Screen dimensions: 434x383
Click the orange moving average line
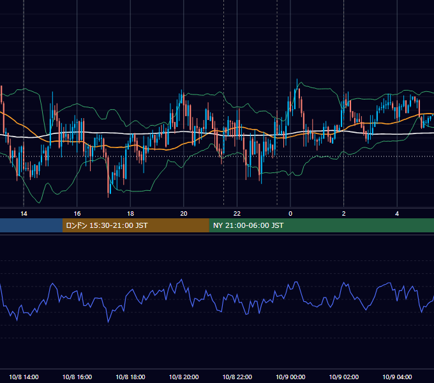pyautogui.click(x=166, y=149)
